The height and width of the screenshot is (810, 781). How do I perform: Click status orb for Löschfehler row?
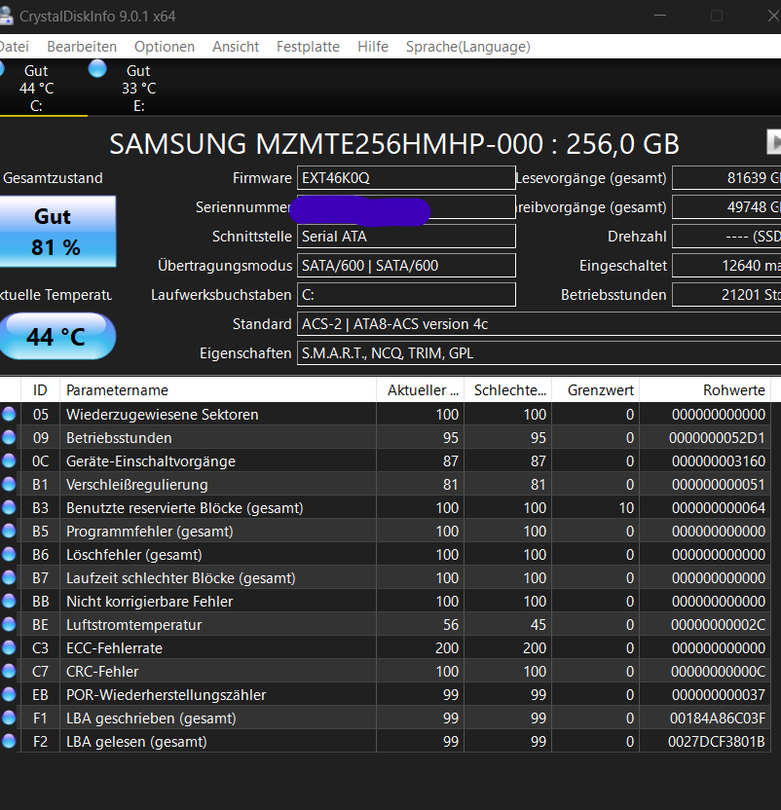tap(9, 554)
